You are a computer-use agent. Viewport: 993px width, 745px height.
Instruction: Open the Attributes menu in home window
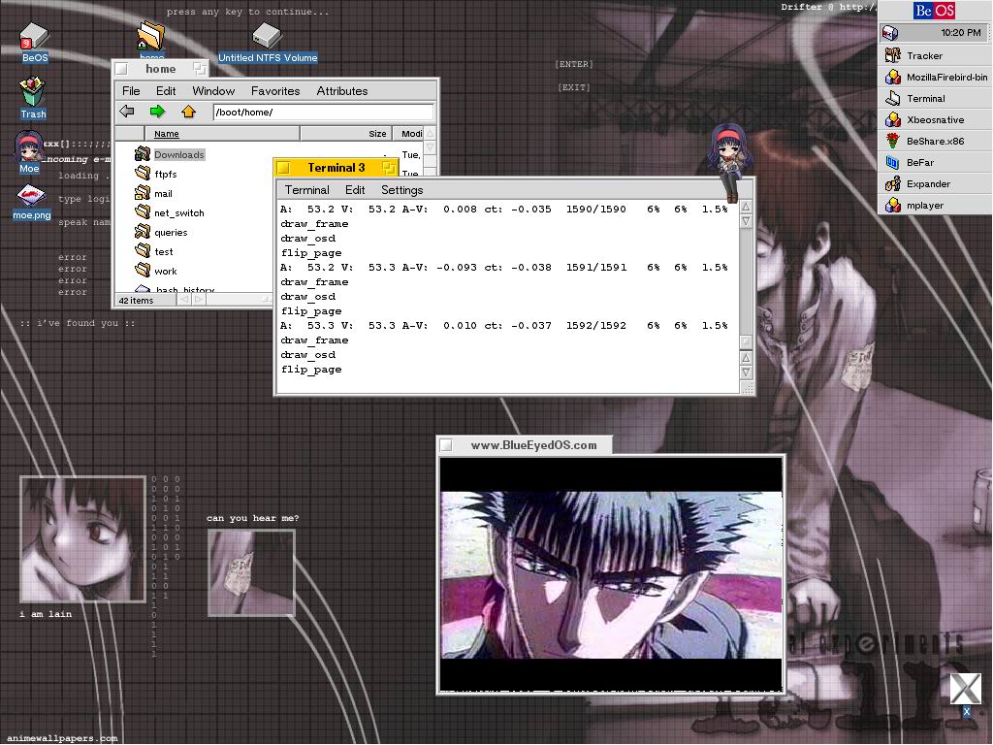pos(341,91)
